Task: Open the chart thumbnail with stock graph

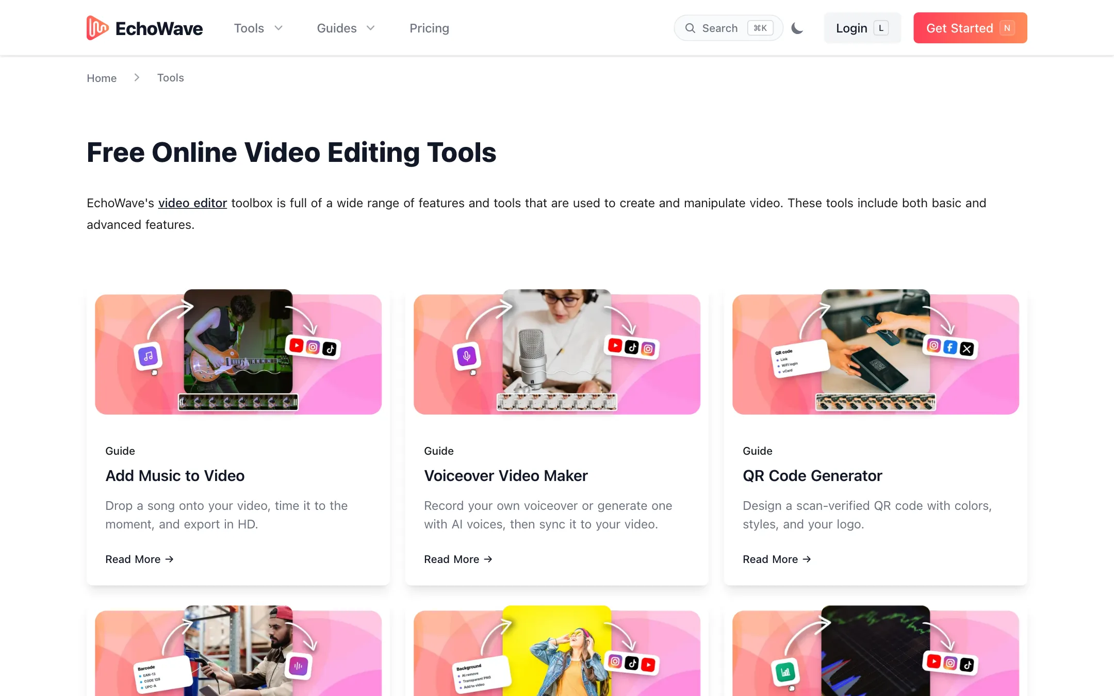Action: pyautogui.click(x=876, y=652)
